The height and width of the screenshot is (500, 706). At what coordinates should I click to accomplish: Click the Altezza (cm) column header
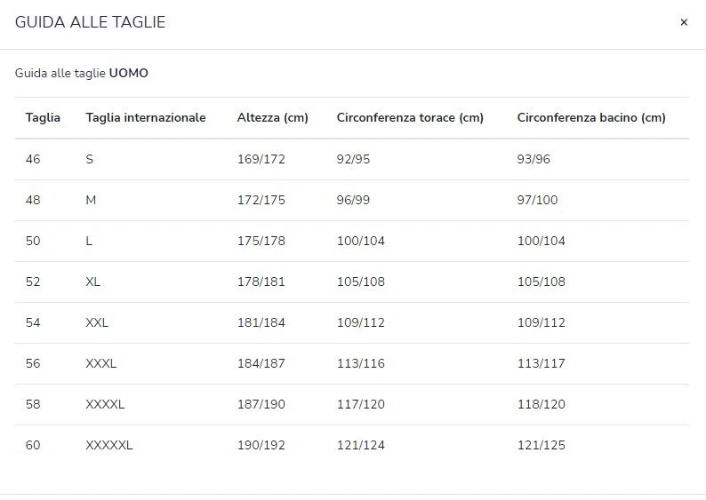pyautogui.click(x=272, y=117)
